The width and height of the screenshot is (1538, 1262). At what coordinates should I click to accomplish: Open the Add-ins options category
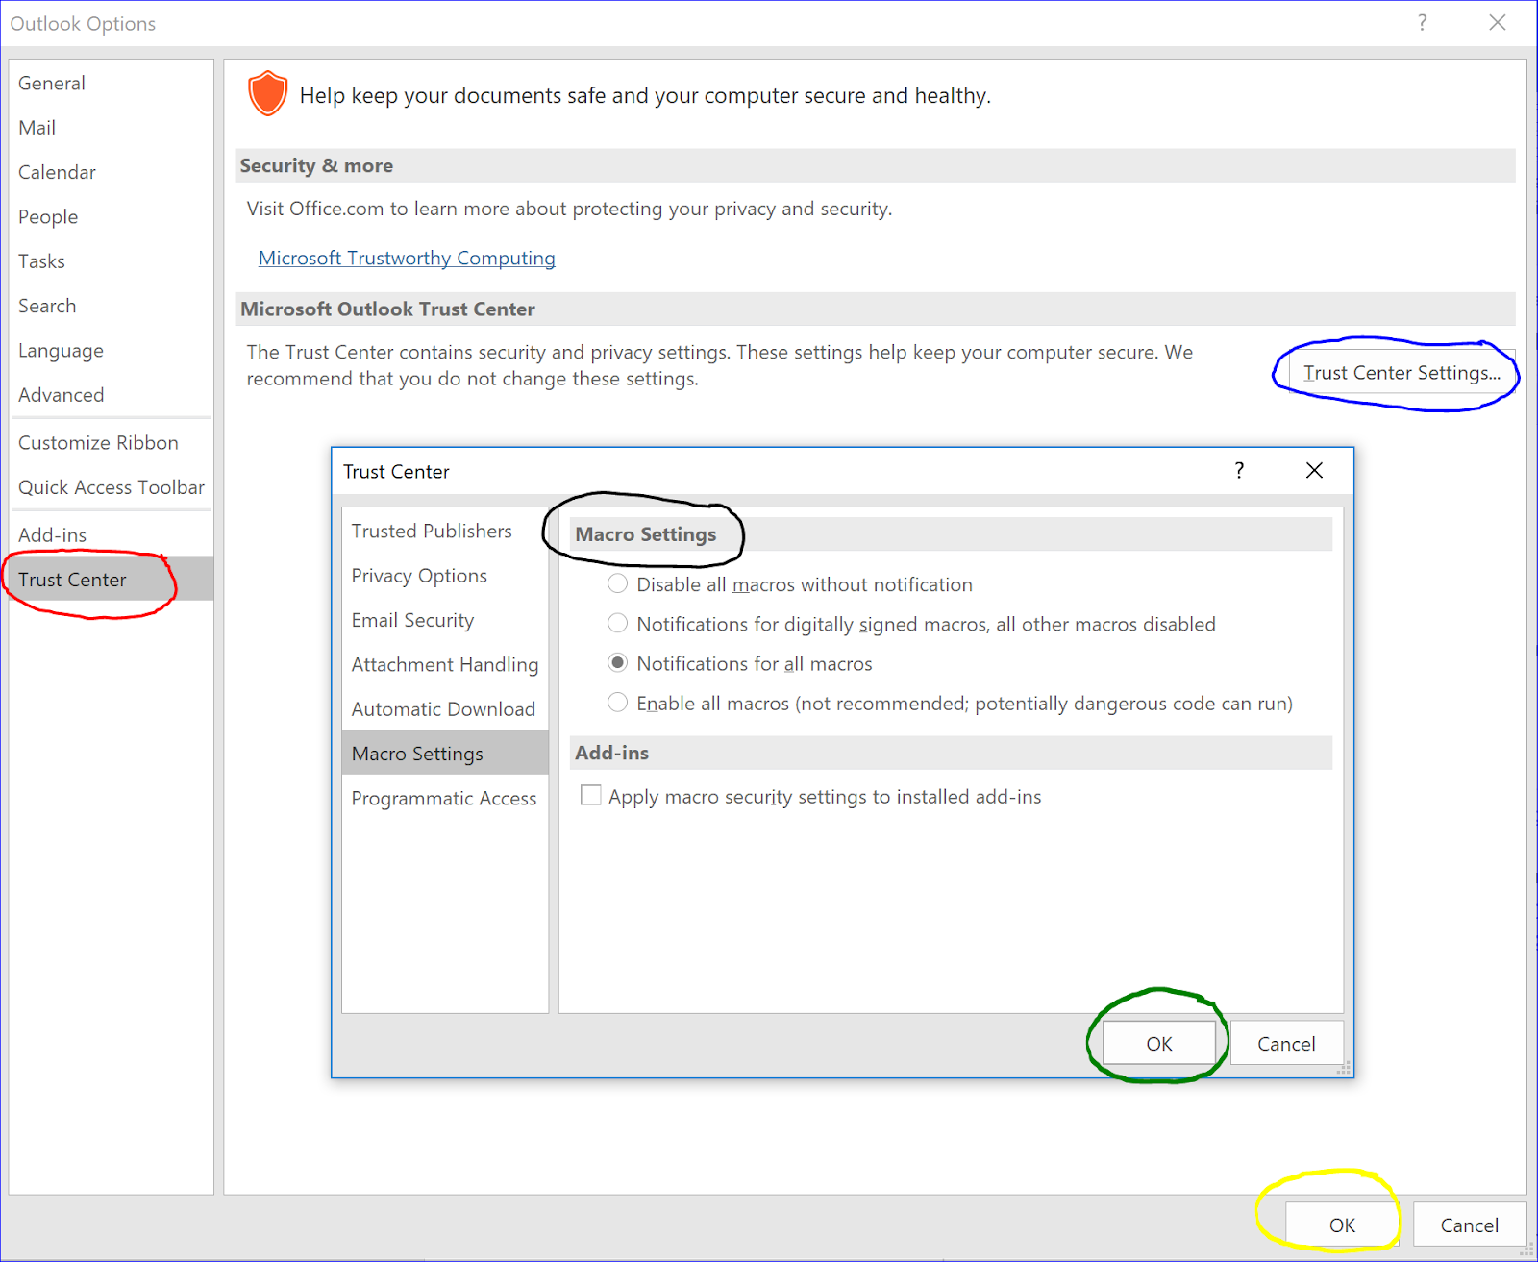point(112,534)
